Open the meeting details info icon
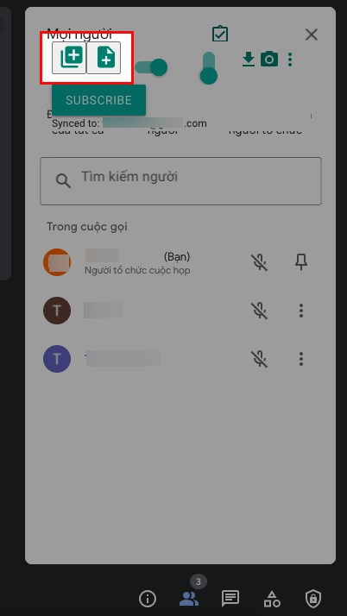 point(148,599)
